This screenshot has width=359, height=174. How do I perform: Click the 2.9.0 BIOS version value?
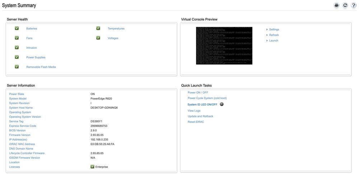click(x=94, y=131)
